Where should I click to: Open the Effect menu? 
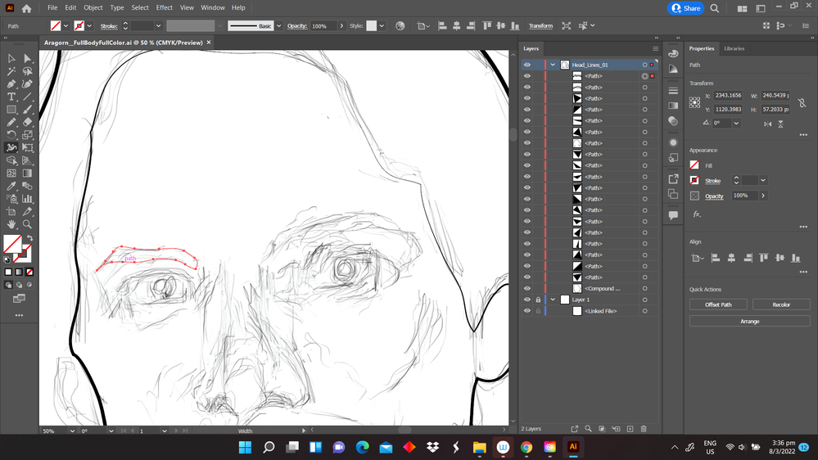click(165, 8)
